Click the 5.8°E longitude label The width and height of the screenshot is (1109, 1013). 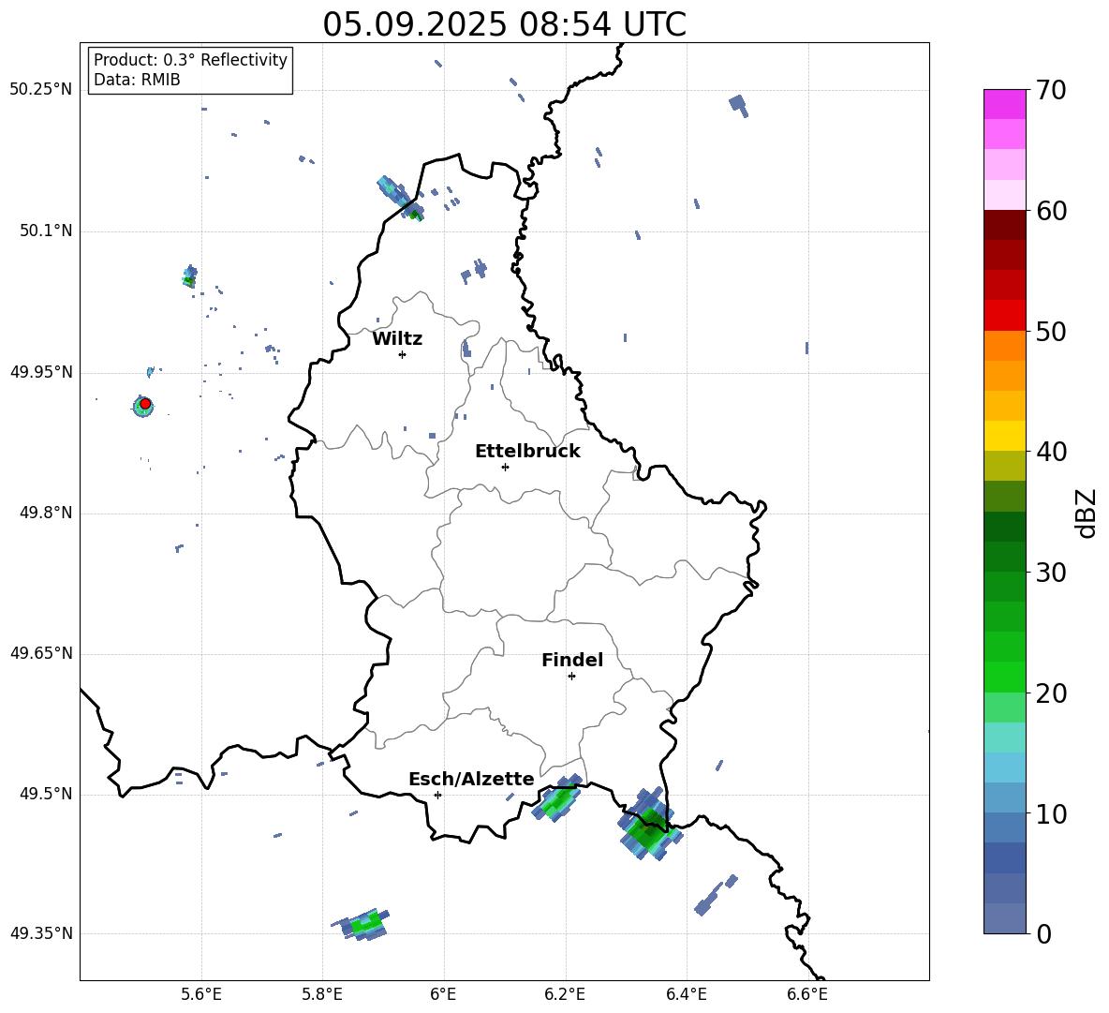point(322,994)
